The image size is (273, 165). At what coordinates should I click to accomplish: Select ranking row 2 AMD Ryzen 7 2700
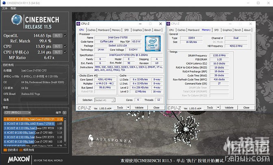(33, 124)
